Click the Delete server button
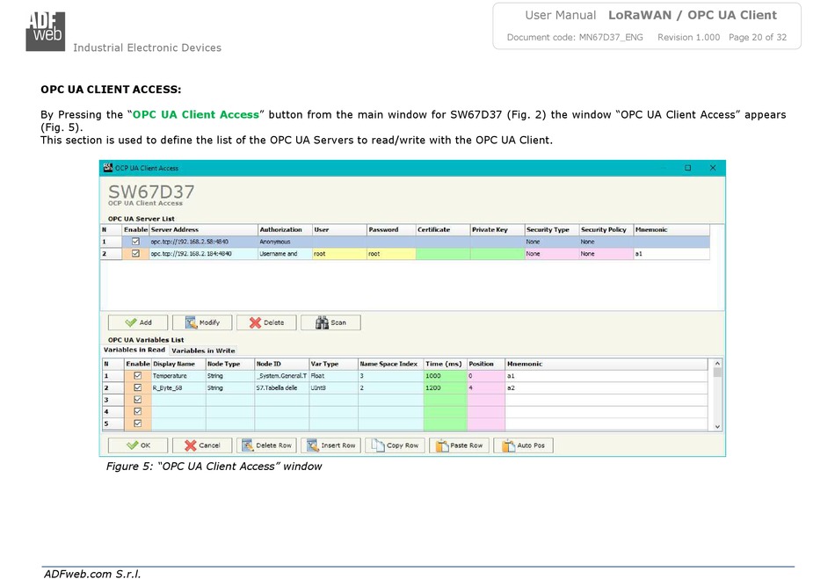 pyautogui.click(x=266, y=322)
